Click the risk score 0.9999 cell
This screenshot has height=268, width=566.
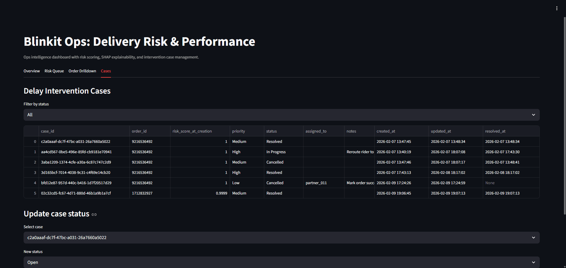tap(200, 193)
